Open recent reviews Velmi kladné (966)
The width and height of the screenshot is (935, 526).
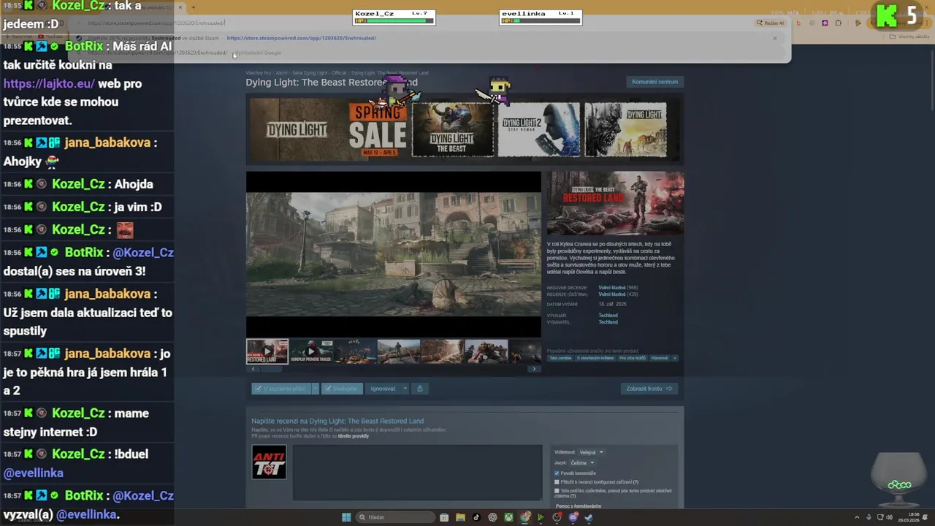click(x=618, y=288)
